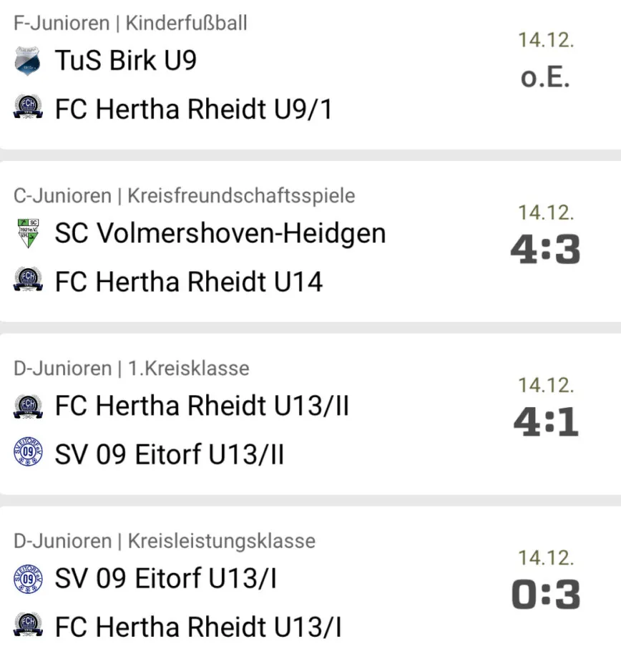View the 4:1 match result details

coord(545,422)
